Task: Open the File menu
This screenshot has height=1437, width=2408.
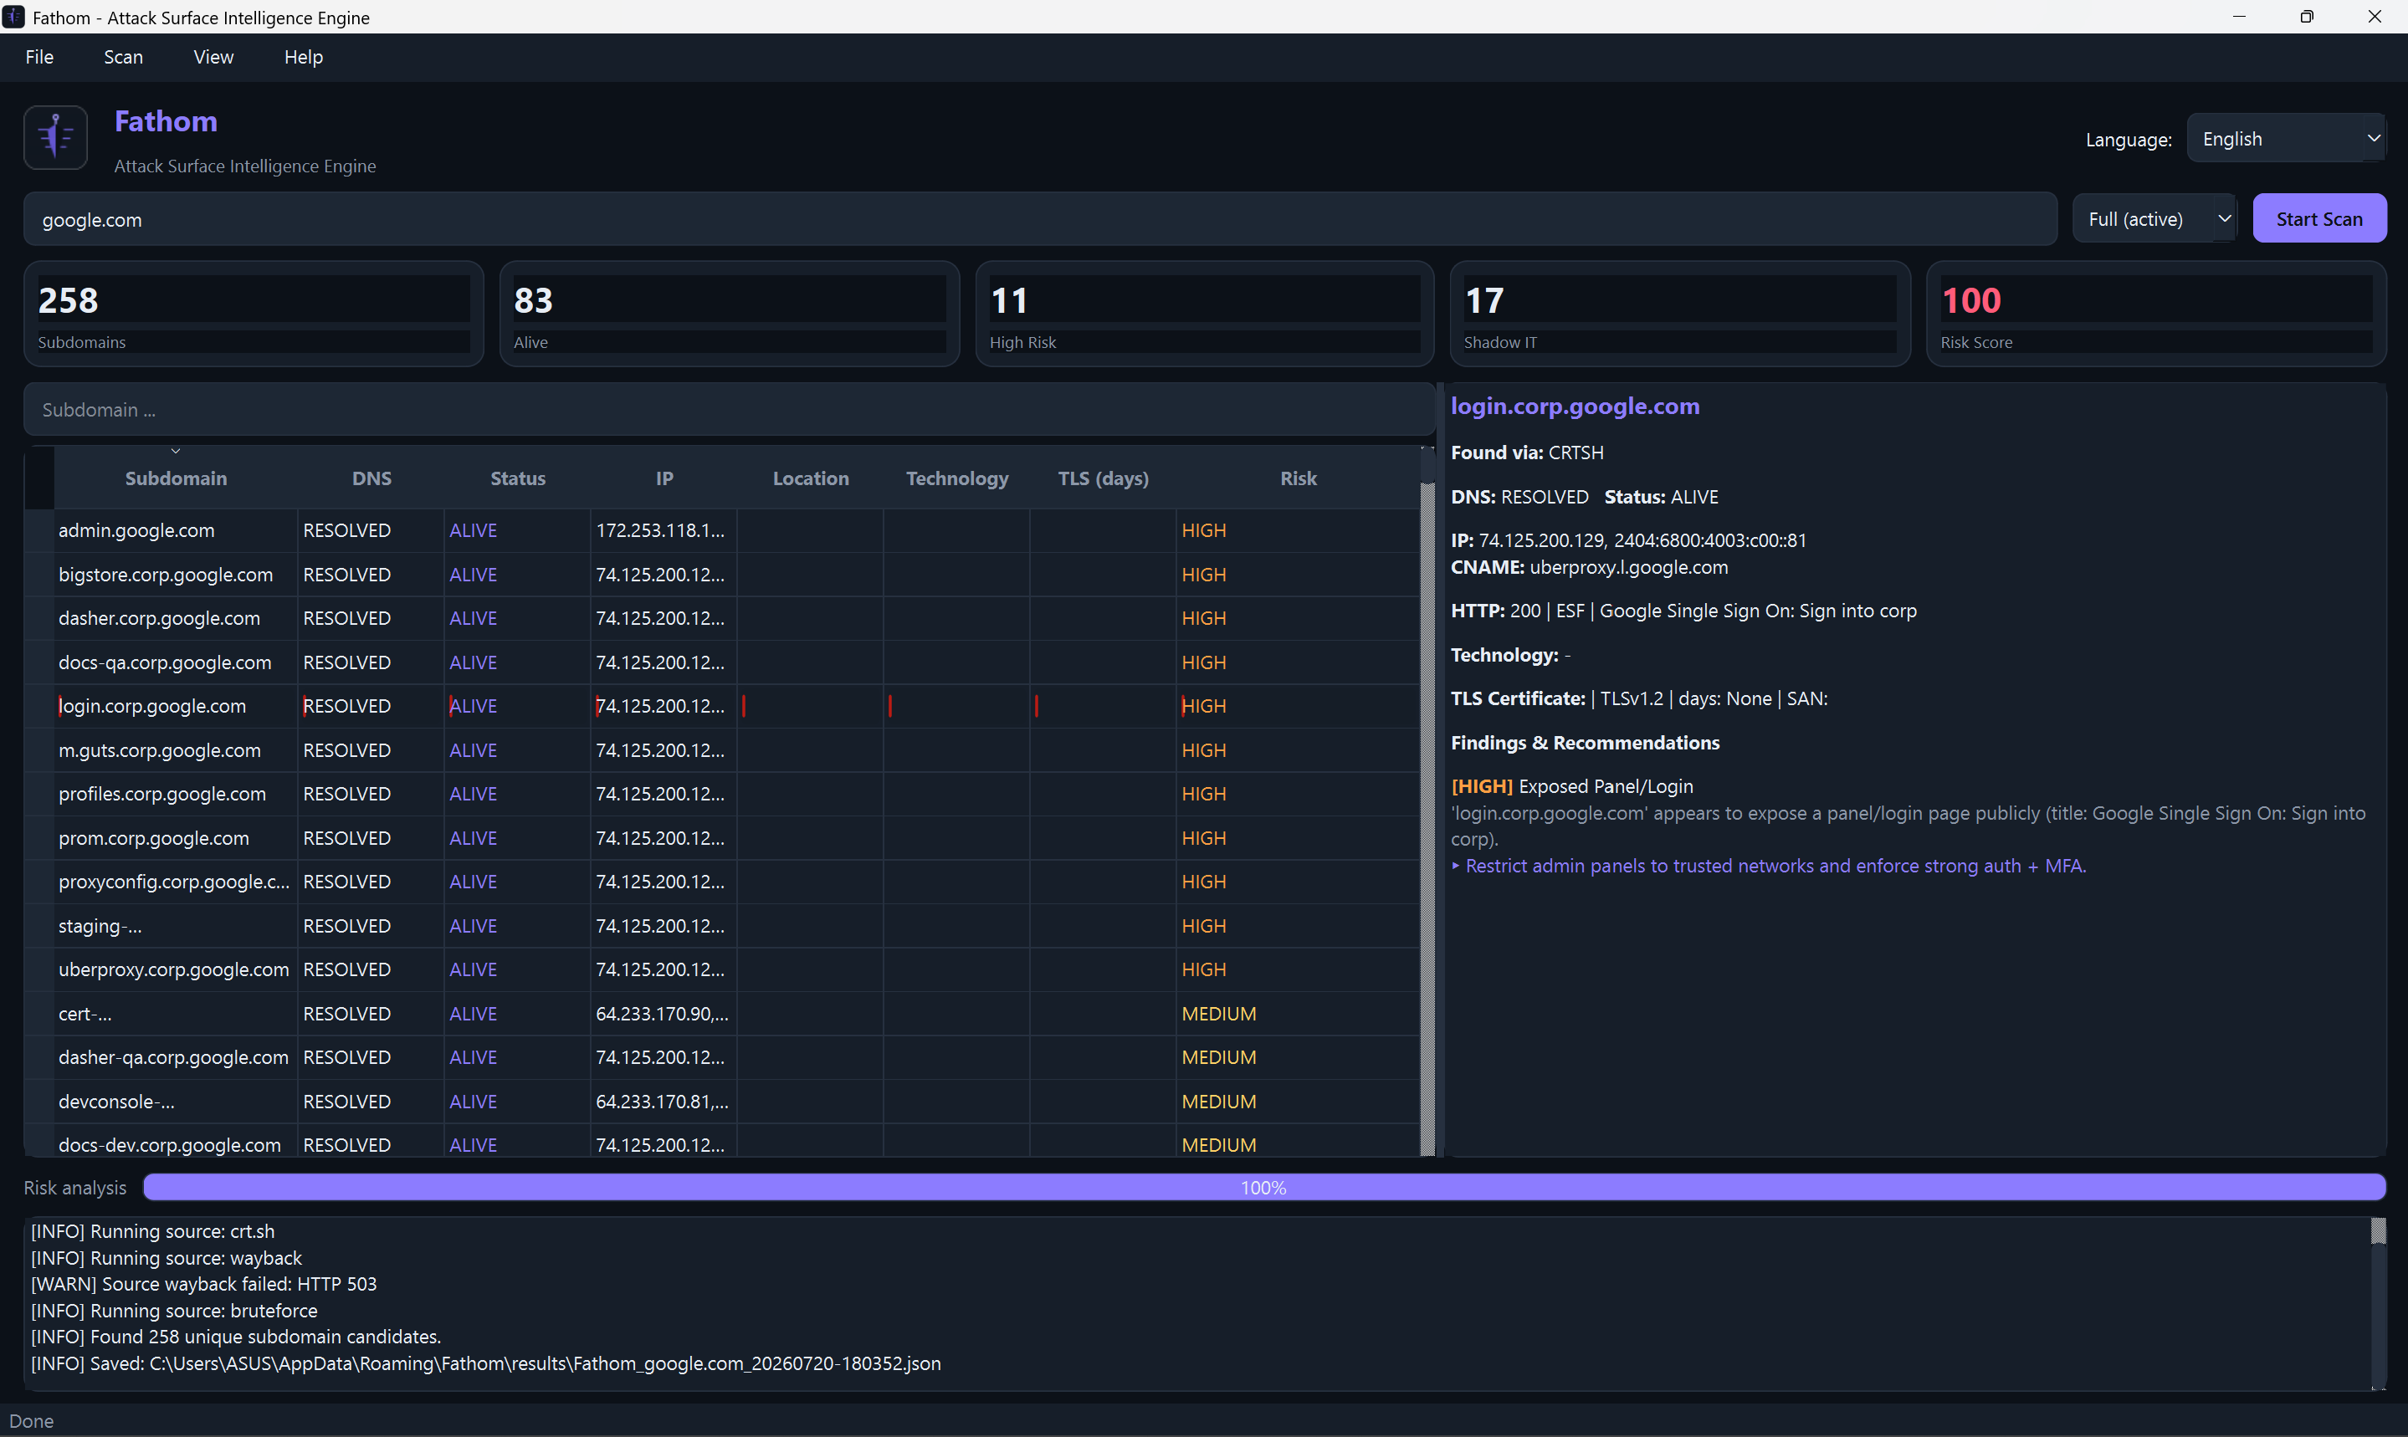Action: tap(39, 57)
